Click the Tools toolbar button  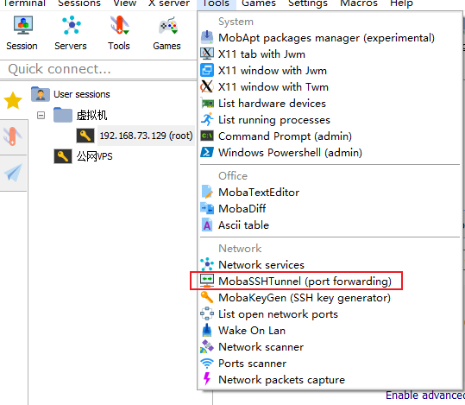coord(119,34)
